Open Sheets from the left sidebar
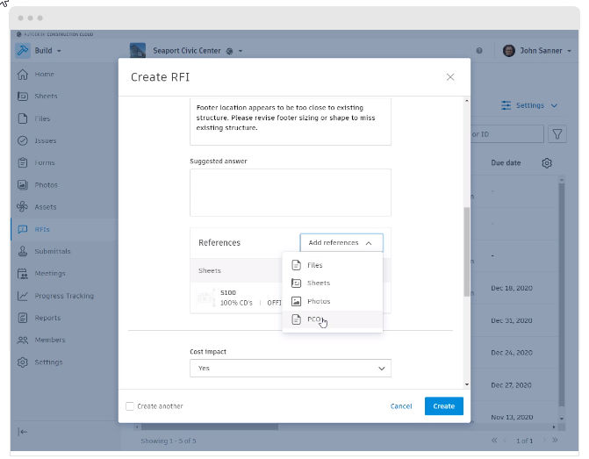 (46, 97)
